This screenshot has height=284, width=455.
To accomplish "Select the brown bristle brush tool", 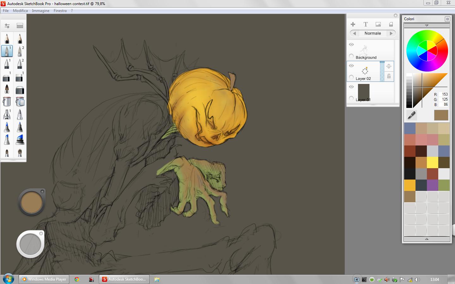I will coord(7,89).
